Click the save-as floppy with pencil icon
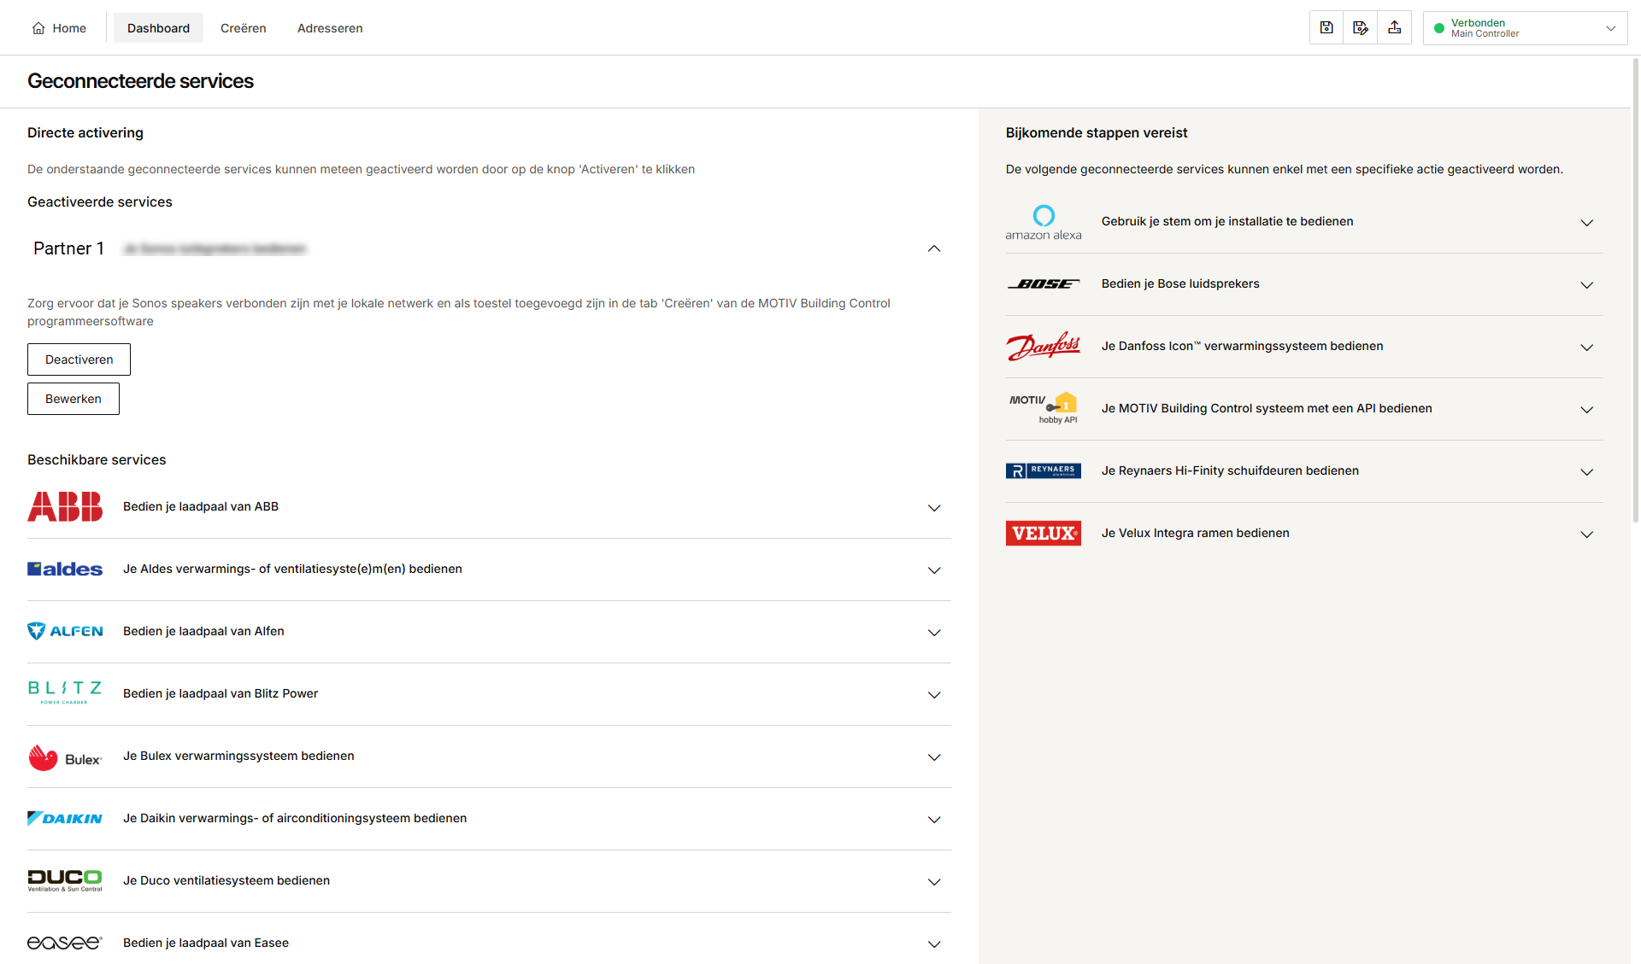This screenshot has width=1641, height=964. pyautogui.click(x=1361, y=28)
